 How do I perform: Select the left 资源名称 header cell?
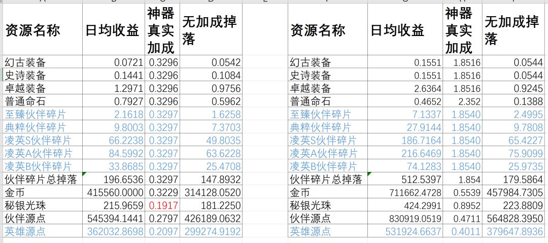point(43,29)
